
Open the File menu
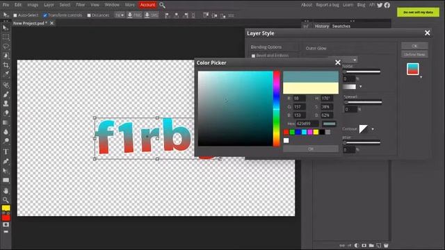coord(6,5)
